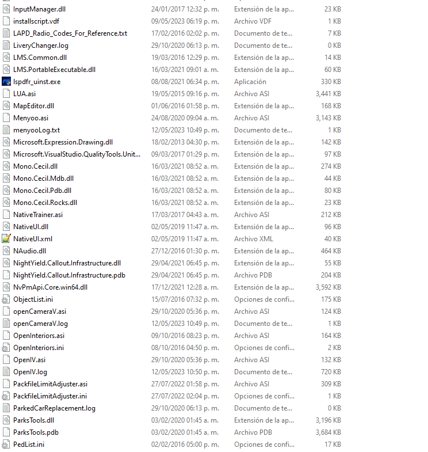Click the OpenInteriors.ini gear icon
This screenshot has width=428, height=452.
(6, 348)
